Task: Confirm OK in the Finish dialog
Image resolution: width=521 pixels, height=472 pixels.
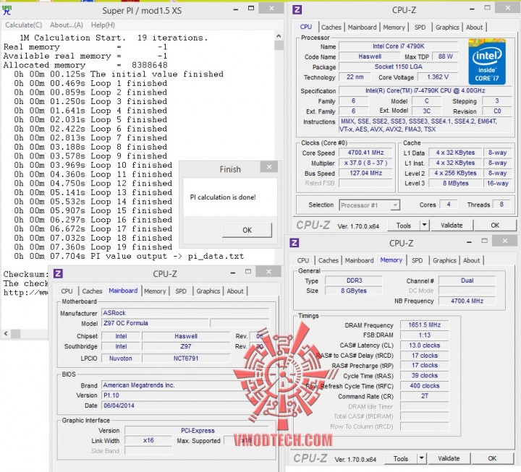Action: point(247,230)
